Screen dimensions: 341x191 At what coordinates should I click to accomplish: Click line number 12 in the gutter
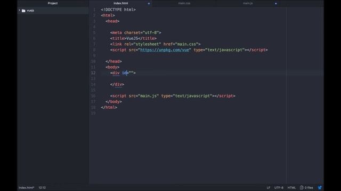(x=93, y=73)
